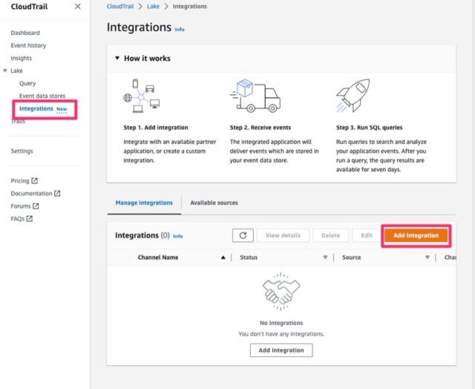The width and height of the screenshot is (475, 389).
Task: Click the orange Add integration button
Action: [416, 235]
